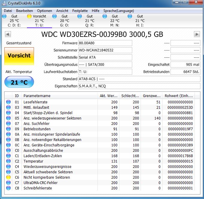Click the Schreibfehlerrate parameter name
The image size is (204, 199).
pyautogui.click(x=38, y=188)
